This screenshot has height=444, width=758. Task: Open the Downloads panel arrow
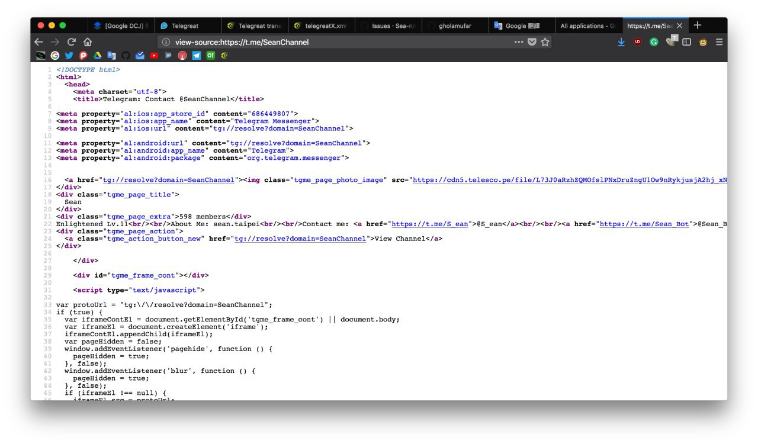tap(621, 42)
